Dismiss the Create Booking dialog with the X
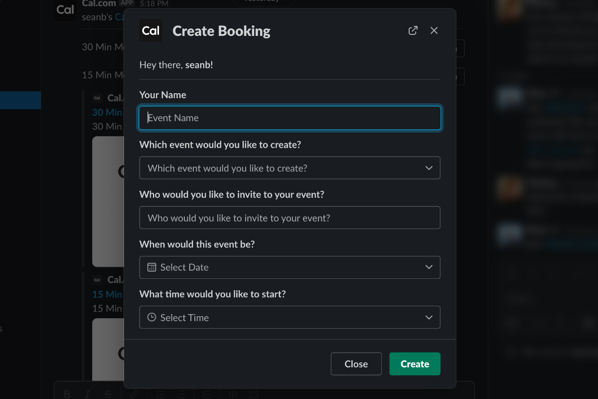This screenshot has width=598, height=399. tap(434, 30)
